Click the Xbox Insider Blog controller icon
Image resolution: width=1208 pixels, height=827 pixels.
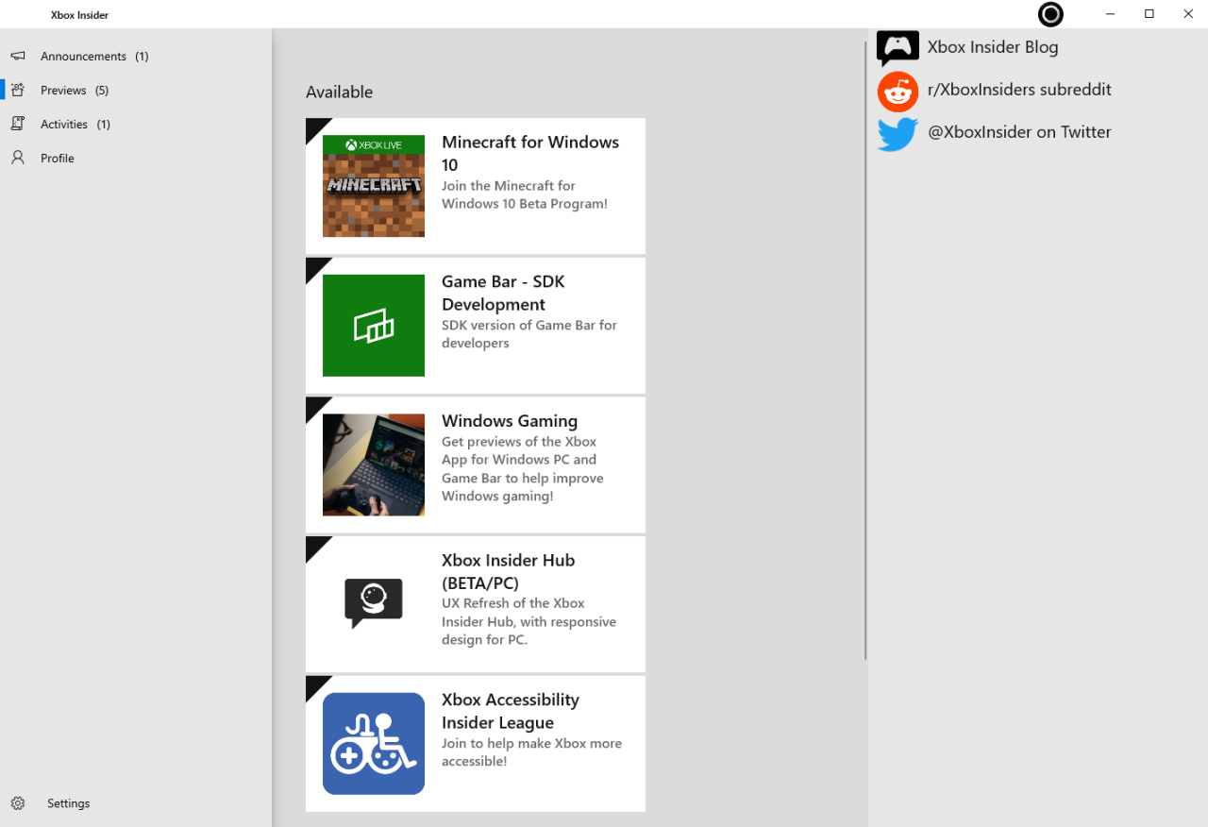[898, 47]
